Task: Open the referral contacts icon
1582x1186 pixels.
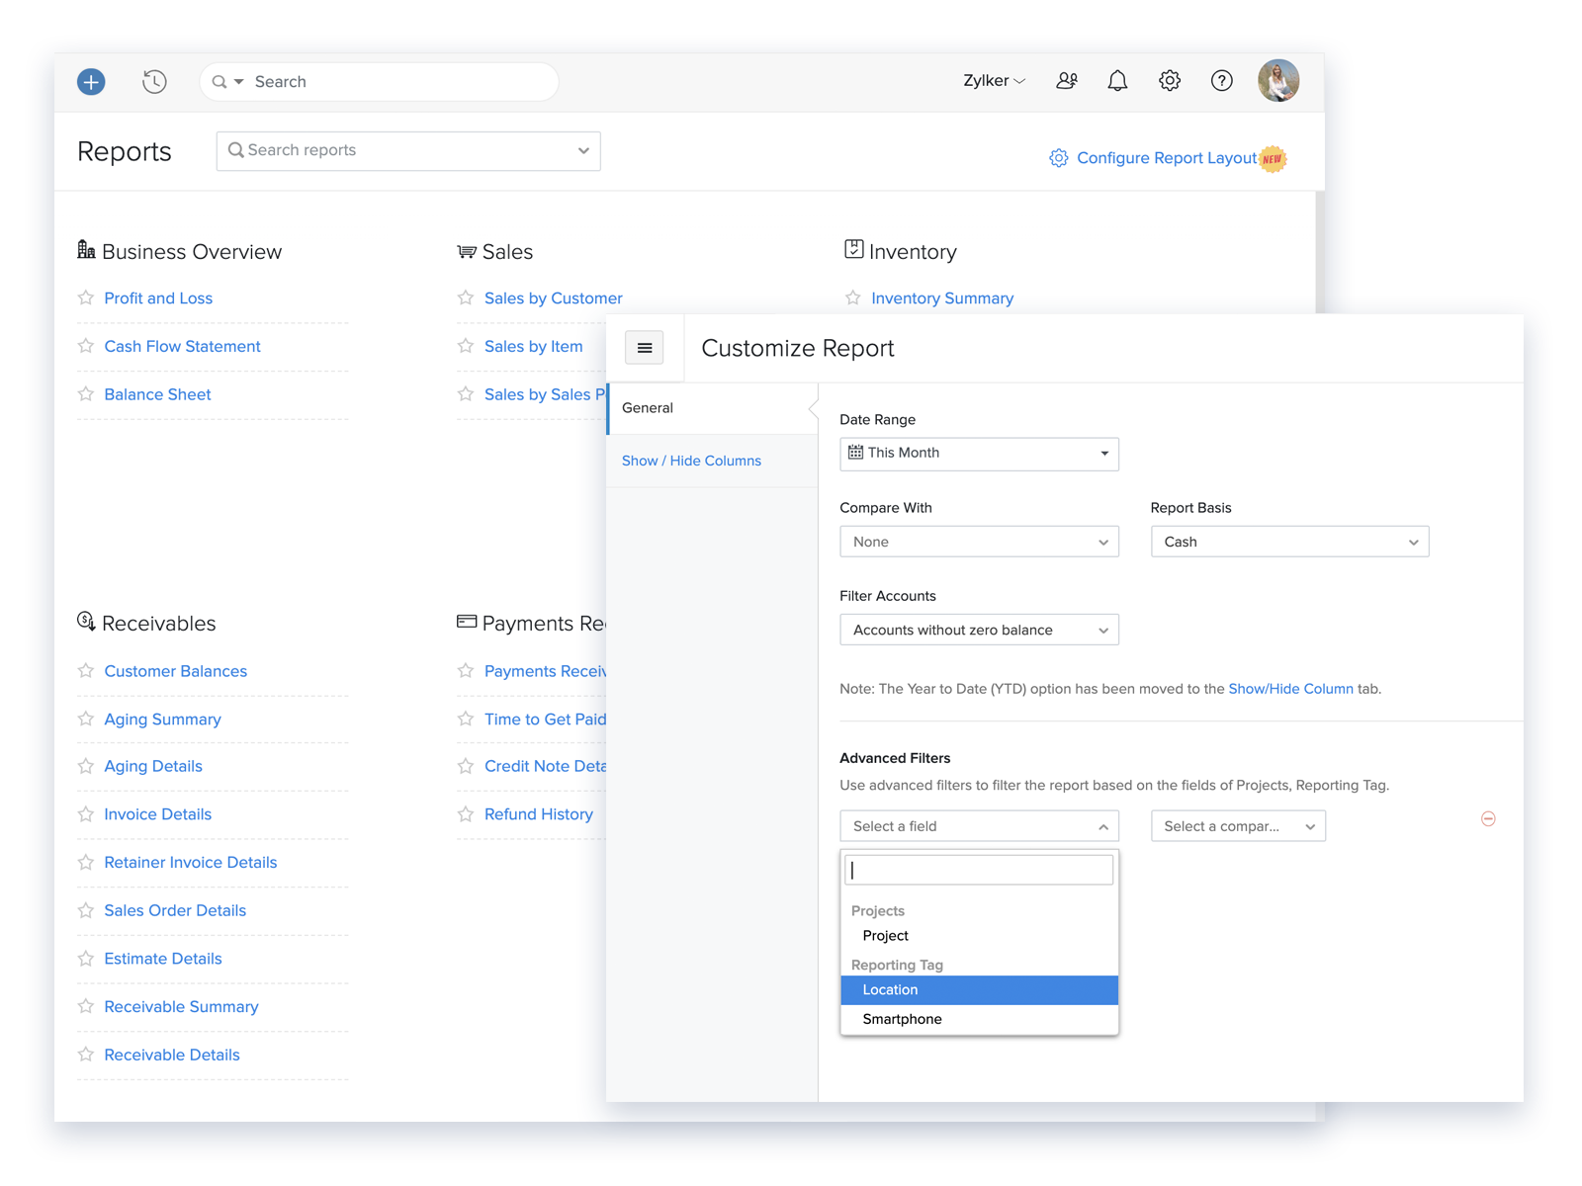Action: [x=1066, y=81]
